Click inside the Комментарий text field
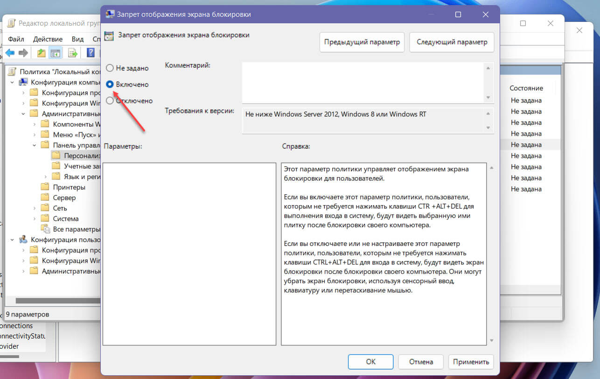 (x=363, y=83)
